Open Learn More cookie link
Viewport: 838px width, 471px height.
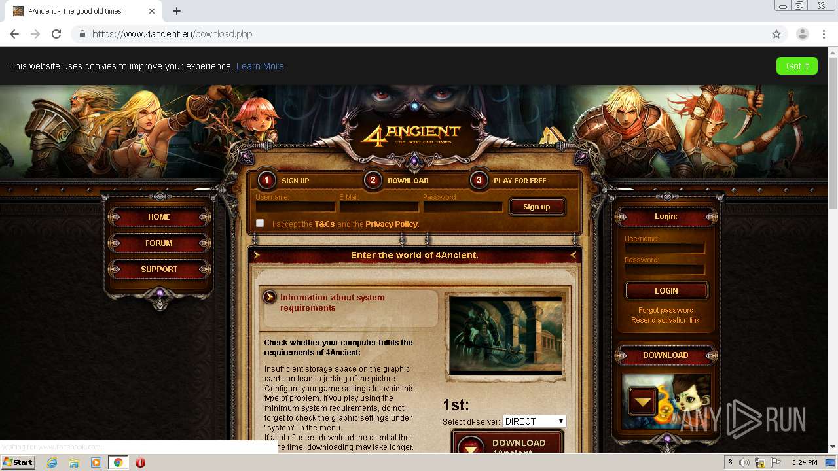point(260,66)
